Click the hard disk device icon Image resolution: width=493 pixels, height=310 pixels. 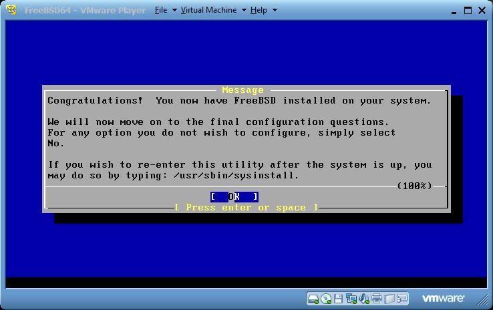click(x=313, y=299)
